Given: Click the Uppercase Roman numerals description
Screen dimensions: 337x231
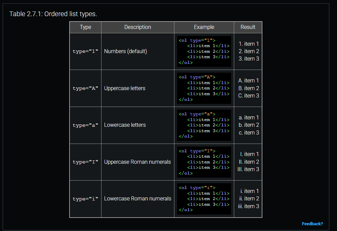Looking at the screenshot, I should point(137,162).
